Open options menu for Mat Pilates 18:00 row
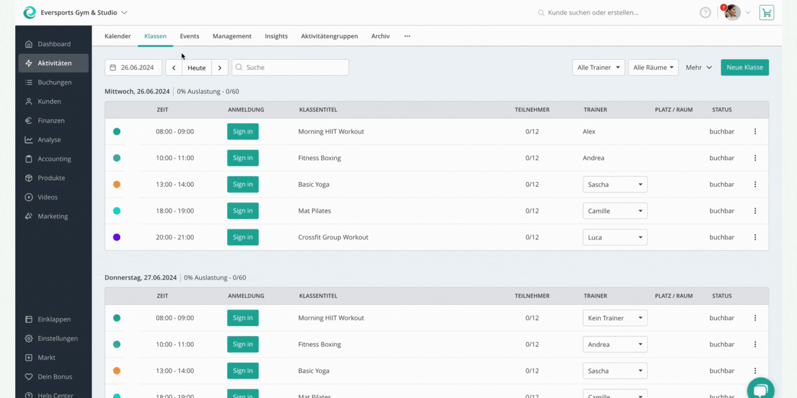The width and height of the screenshot is (797, 398). (755, 211)
